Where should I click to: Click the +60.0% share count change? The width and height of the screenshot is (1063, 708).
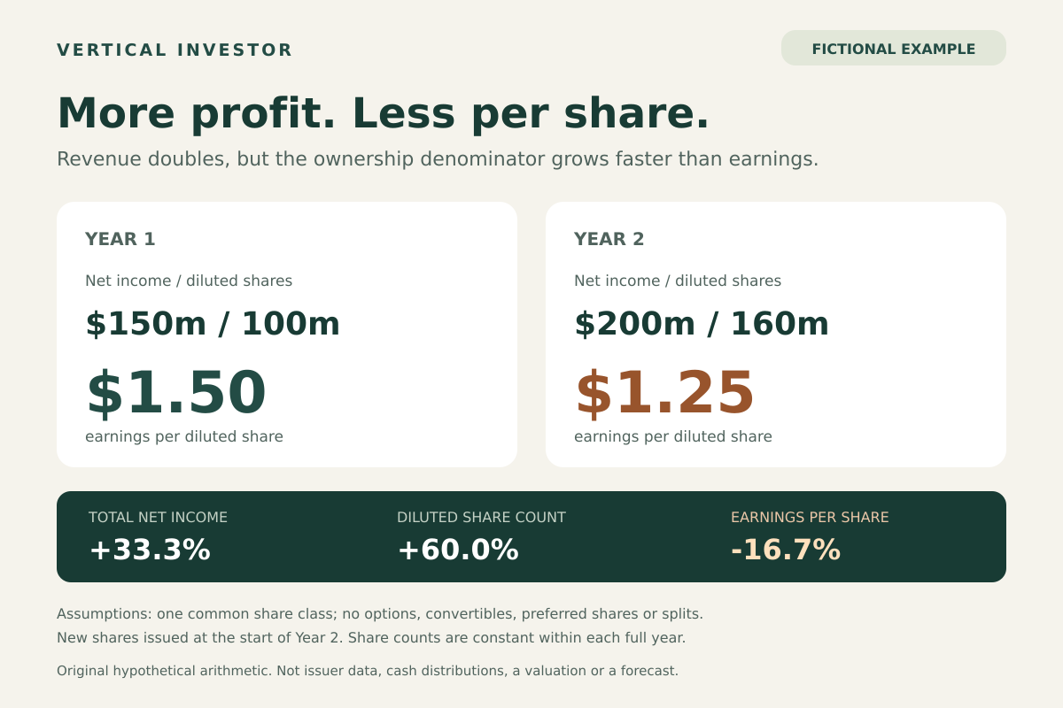pos(458,550)
